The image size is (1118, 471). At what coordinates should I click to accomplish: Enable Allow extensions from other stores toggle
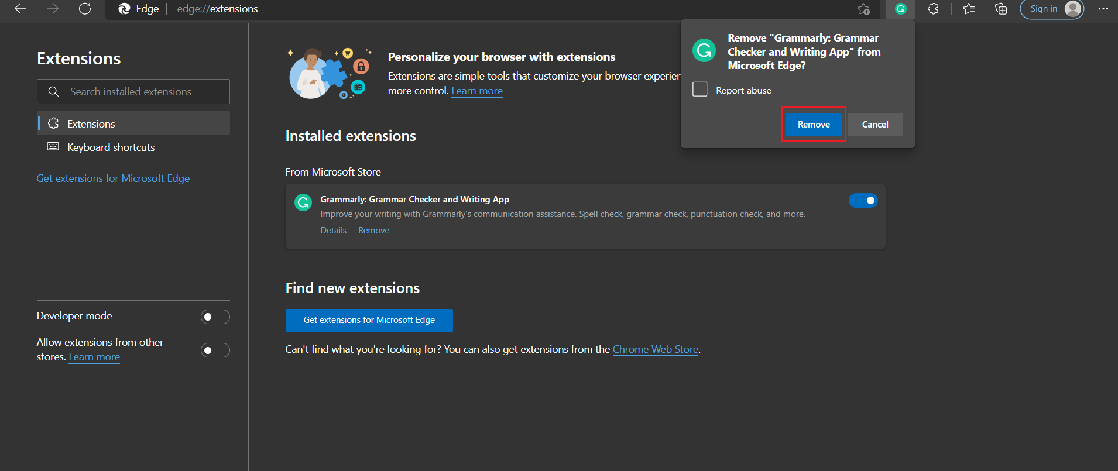[x=215, y=350]
